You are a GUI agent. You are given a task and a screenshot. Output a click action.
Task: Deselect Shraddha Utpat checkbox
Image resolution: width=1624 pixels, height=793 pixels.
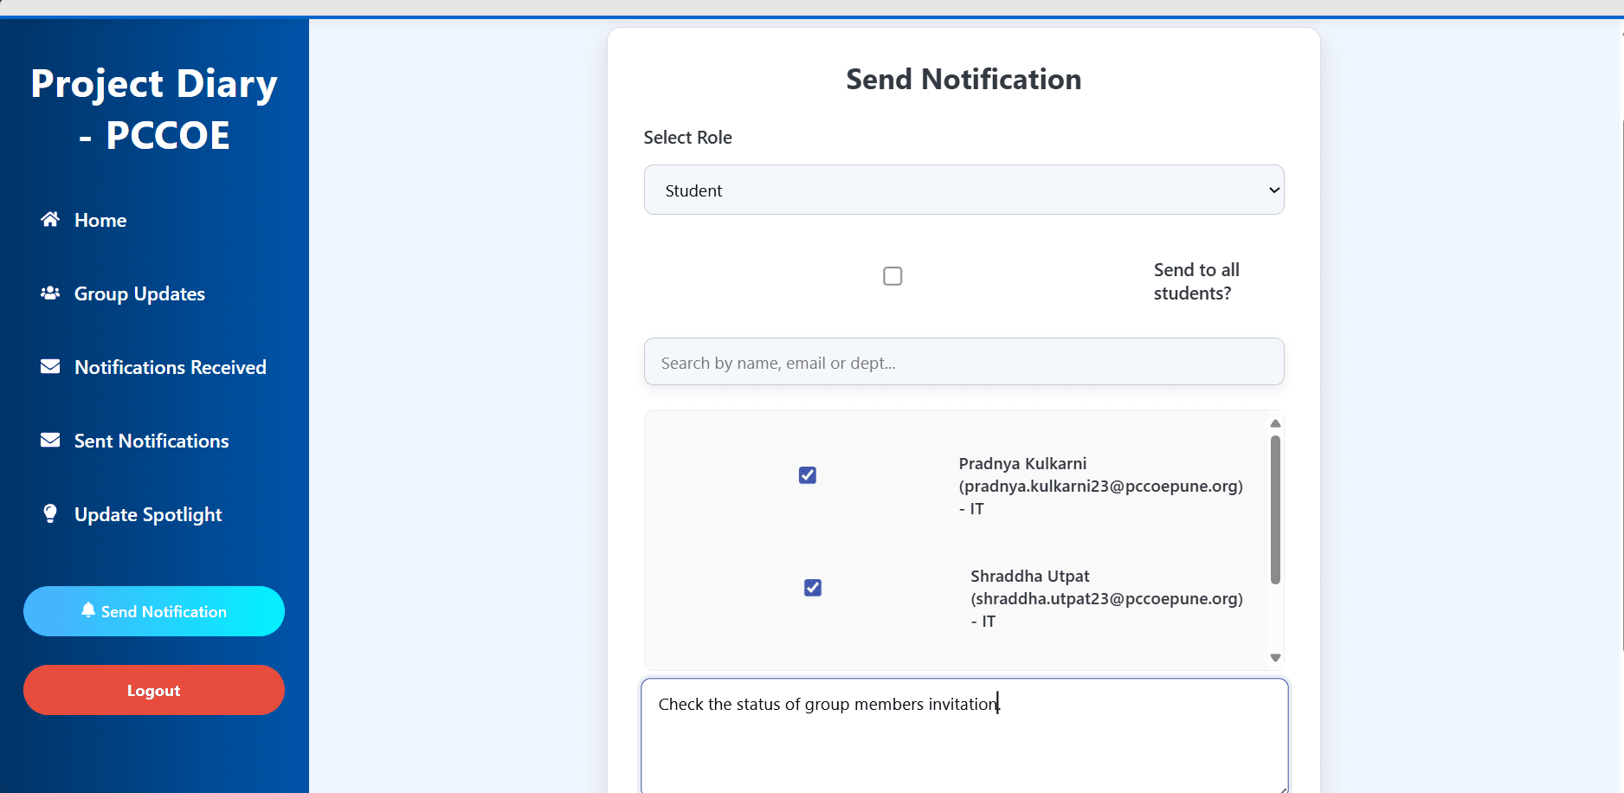(x=813, y=588)
